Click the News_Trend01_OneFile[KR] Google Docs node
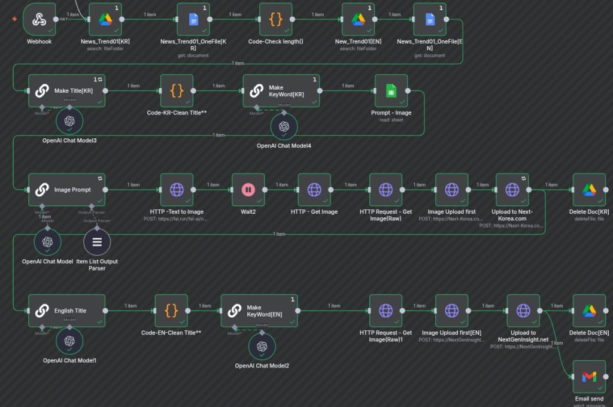The height and width of the screenshot is (407, 613). point(193,19)
